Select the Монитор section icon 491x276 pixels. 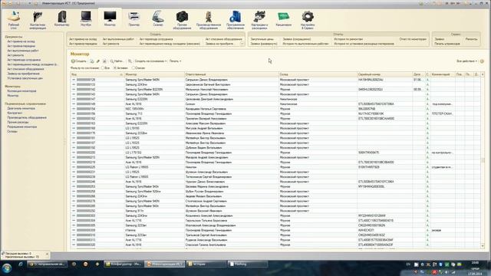coord(110,18)
